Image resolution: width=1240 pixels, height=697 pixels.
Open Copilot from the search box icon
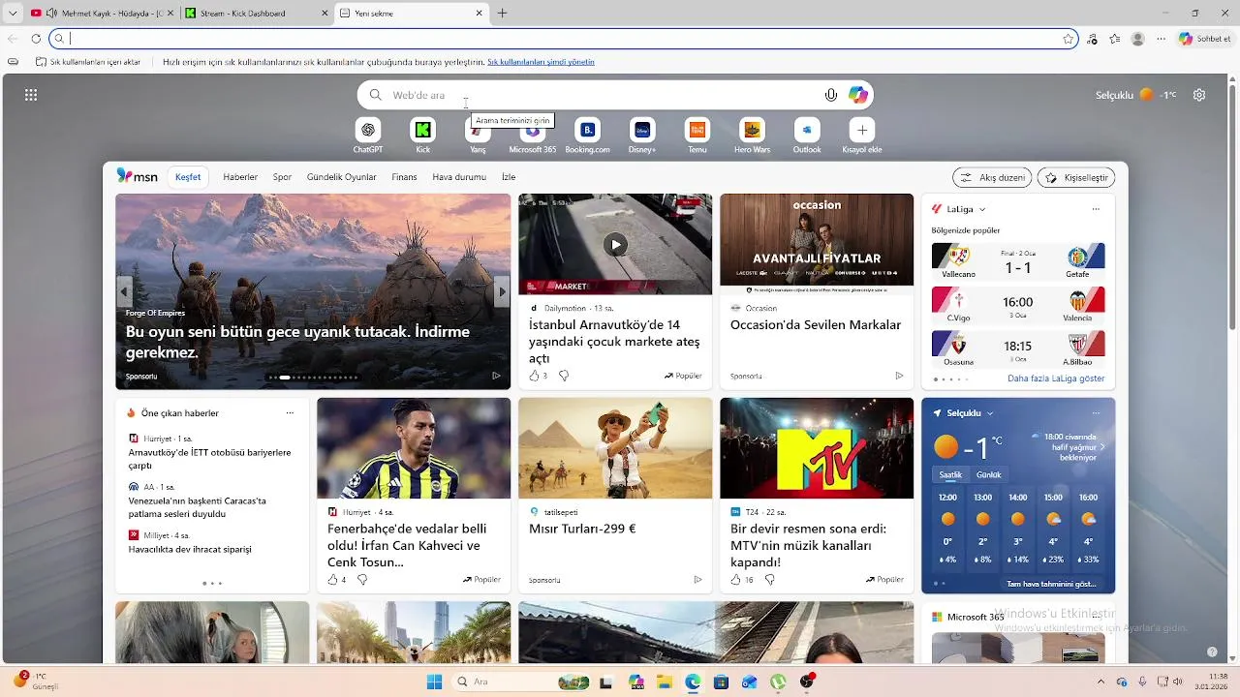pos(858,95)
